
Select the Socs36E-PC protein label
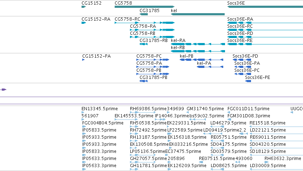pyautogui.click(x=247, y=70)
